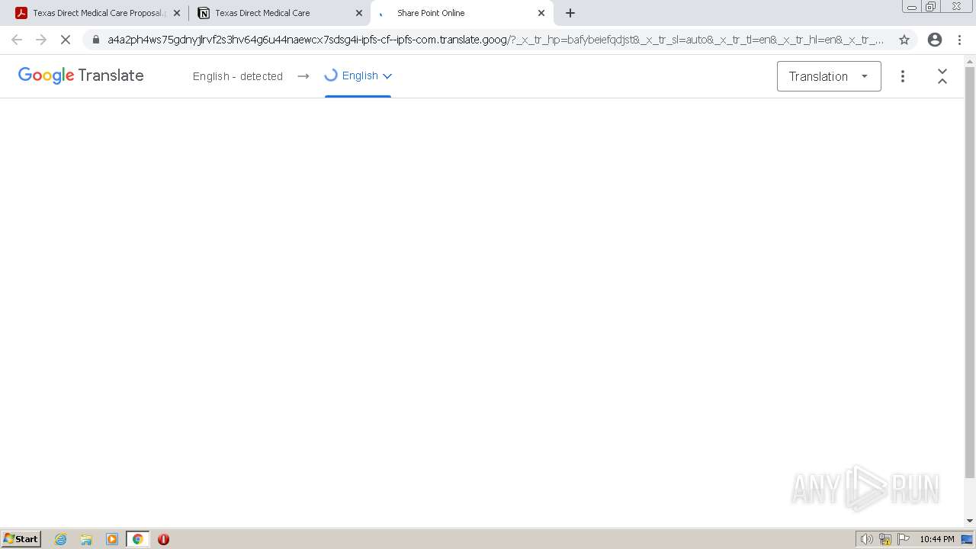Open Chrome three-dot menu

[960, 40]
